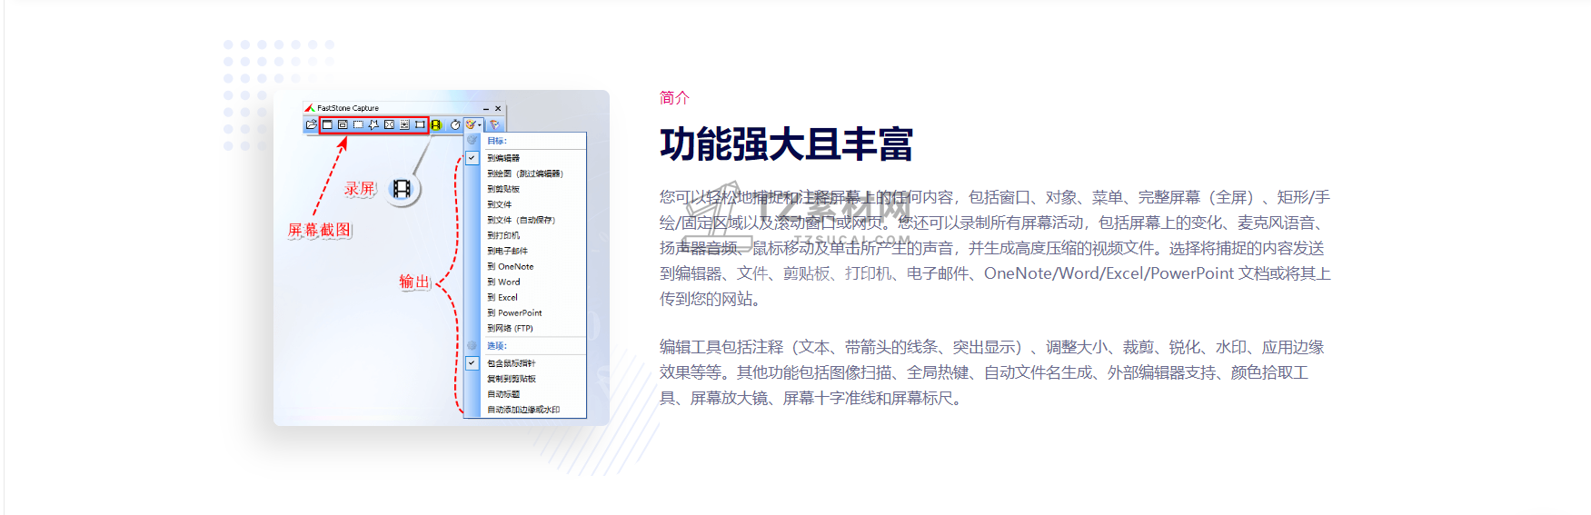The height and width of the screenshot is (515, 1591).
Task: Click the 选项: section header in menu
Action: coord(497,346)
